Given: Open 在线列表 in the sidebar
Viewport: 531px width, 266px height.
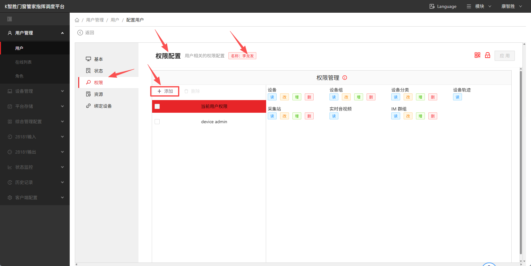Looking at the screenshot, I should point(23,62).
